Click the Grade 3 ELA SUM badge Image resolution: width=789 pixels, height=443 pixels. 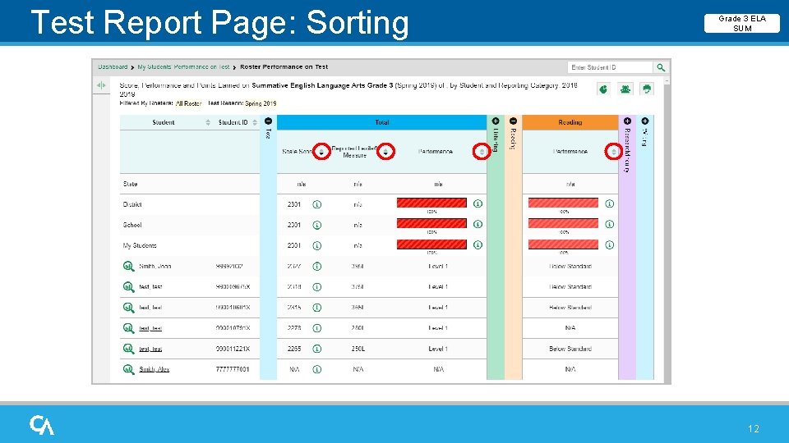[x=742, y=23]
